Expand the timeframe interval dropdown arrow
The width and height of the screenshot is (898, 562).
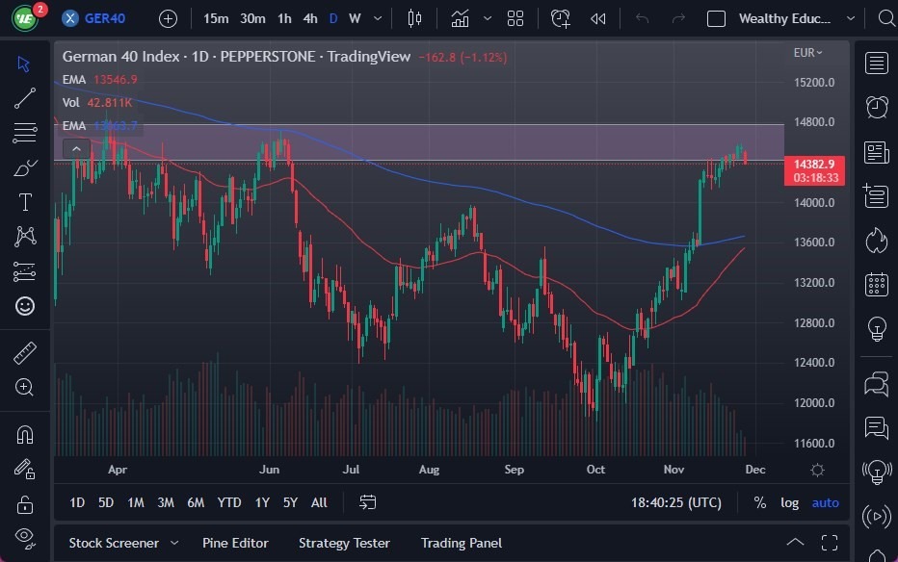[378, 18]
